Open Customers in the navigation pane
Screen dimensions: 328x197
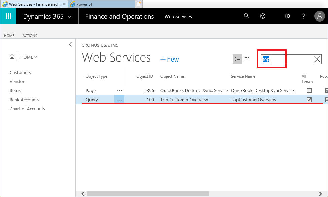pyautogui.click(x=20, y=72)
